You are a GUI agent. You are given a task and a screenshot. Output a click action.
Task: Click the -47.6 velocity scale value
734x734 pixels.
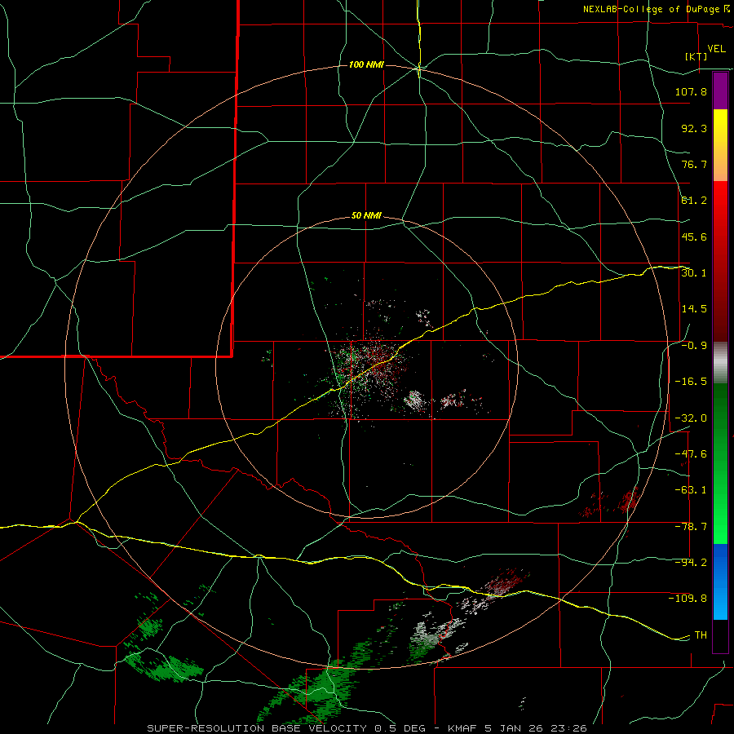pos(691,454)
